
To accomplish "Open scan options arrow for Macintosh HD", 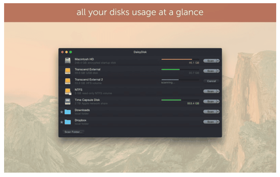I will pos(218,61).
